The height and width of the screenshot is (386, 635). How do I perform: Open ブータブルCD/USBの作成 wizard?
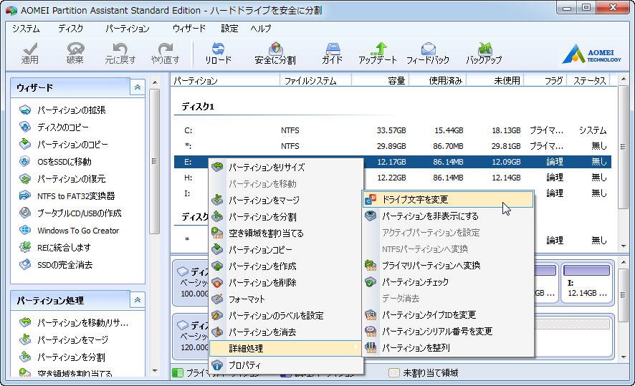[x=71, y=213]
